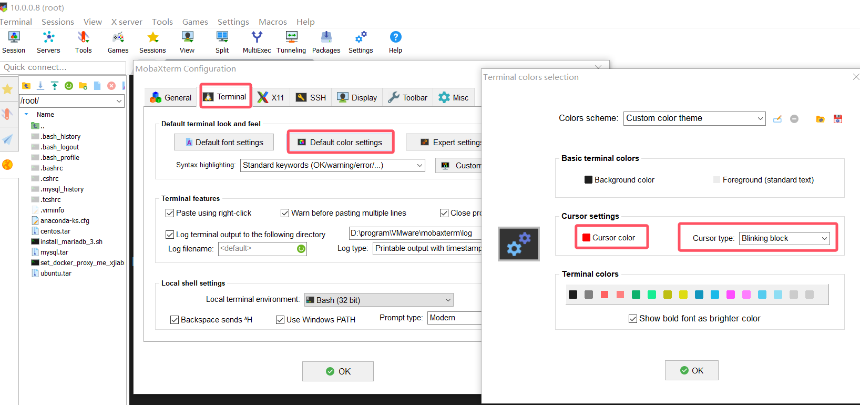Open the /root/ path dropdown
Image resolution: width=860 pixels, height=405 pixels.
[x=71, y=100]
